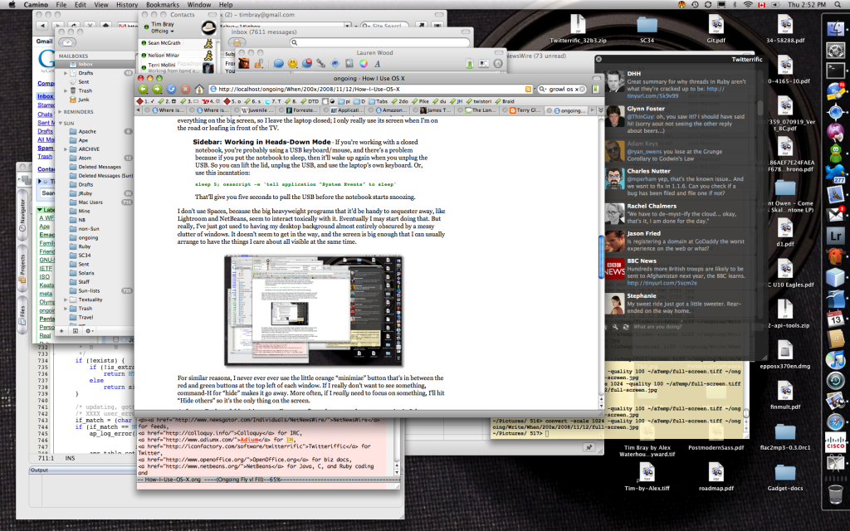The image size is (850, 531).
Task: Open the Bookmarks menu in the menu bar
Action: coord(162,4)
